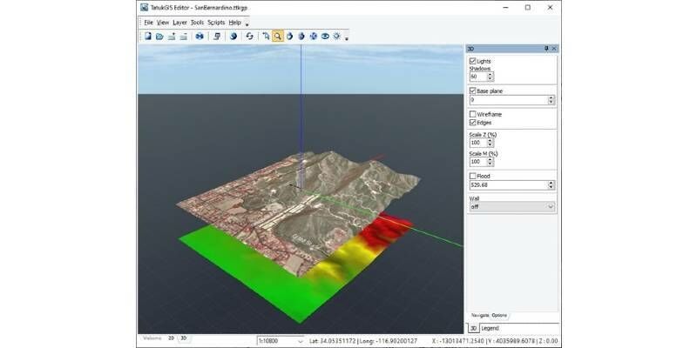Click the print/export toolbar icon
The height and width of the screenshot is (348, 697).
tap(216, 37)
